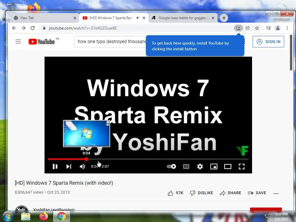This screenshot has height=222, width=296.
Task: Seek to a later point on progress bar
Action: click(168, 159)
